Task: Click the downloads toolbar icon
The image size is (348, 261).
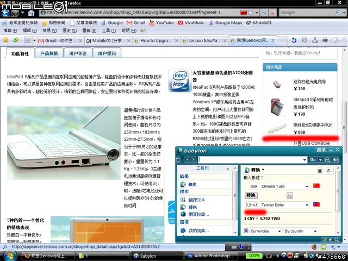Action: point(315,40)
